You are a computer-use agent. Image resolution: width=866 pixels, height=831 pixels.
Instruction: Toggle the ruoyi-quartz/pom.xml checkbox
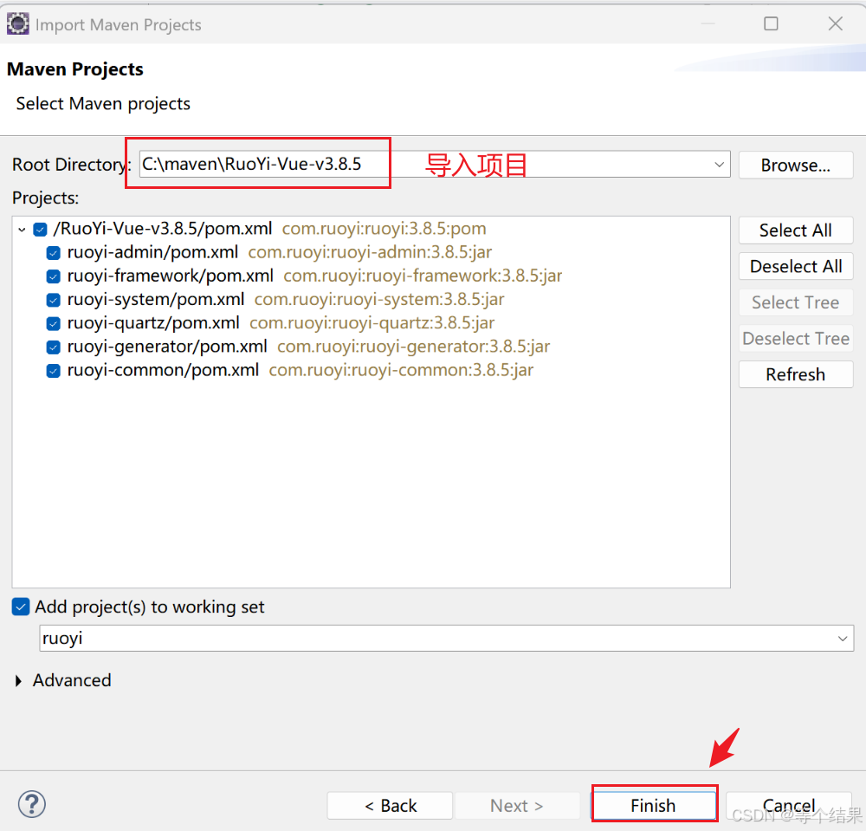54,323
